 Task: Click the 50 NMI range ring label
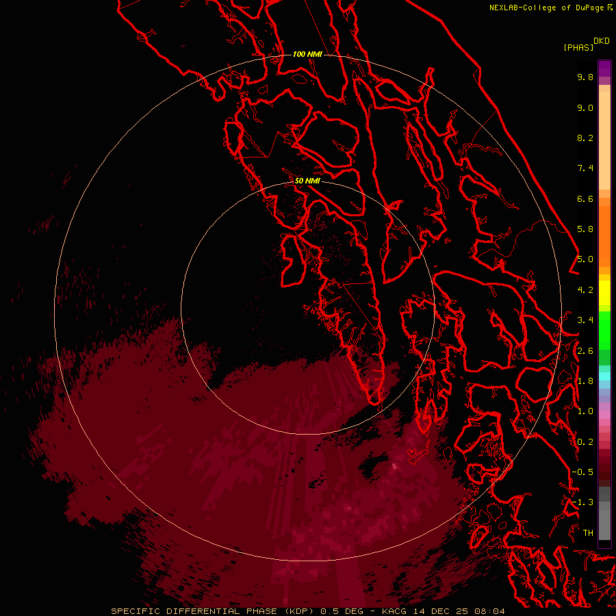click(x=307, y=181)
